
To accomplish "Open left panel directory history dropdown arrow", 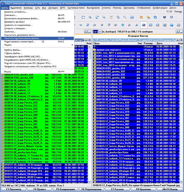I will 90,40.
